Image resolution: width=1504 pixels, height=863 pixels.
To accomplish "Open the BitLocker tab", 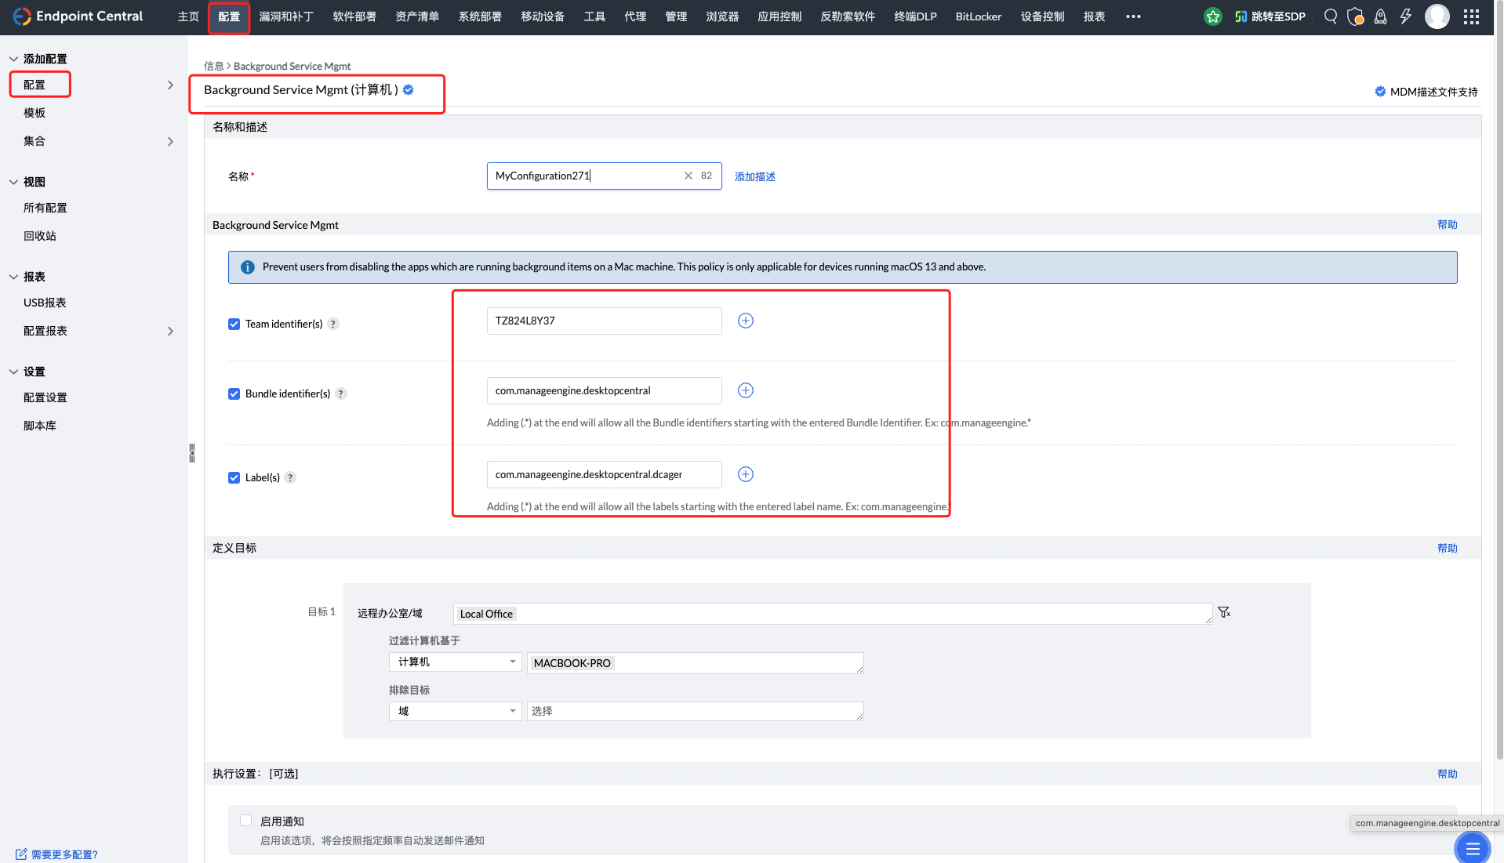I will point(979,16).
